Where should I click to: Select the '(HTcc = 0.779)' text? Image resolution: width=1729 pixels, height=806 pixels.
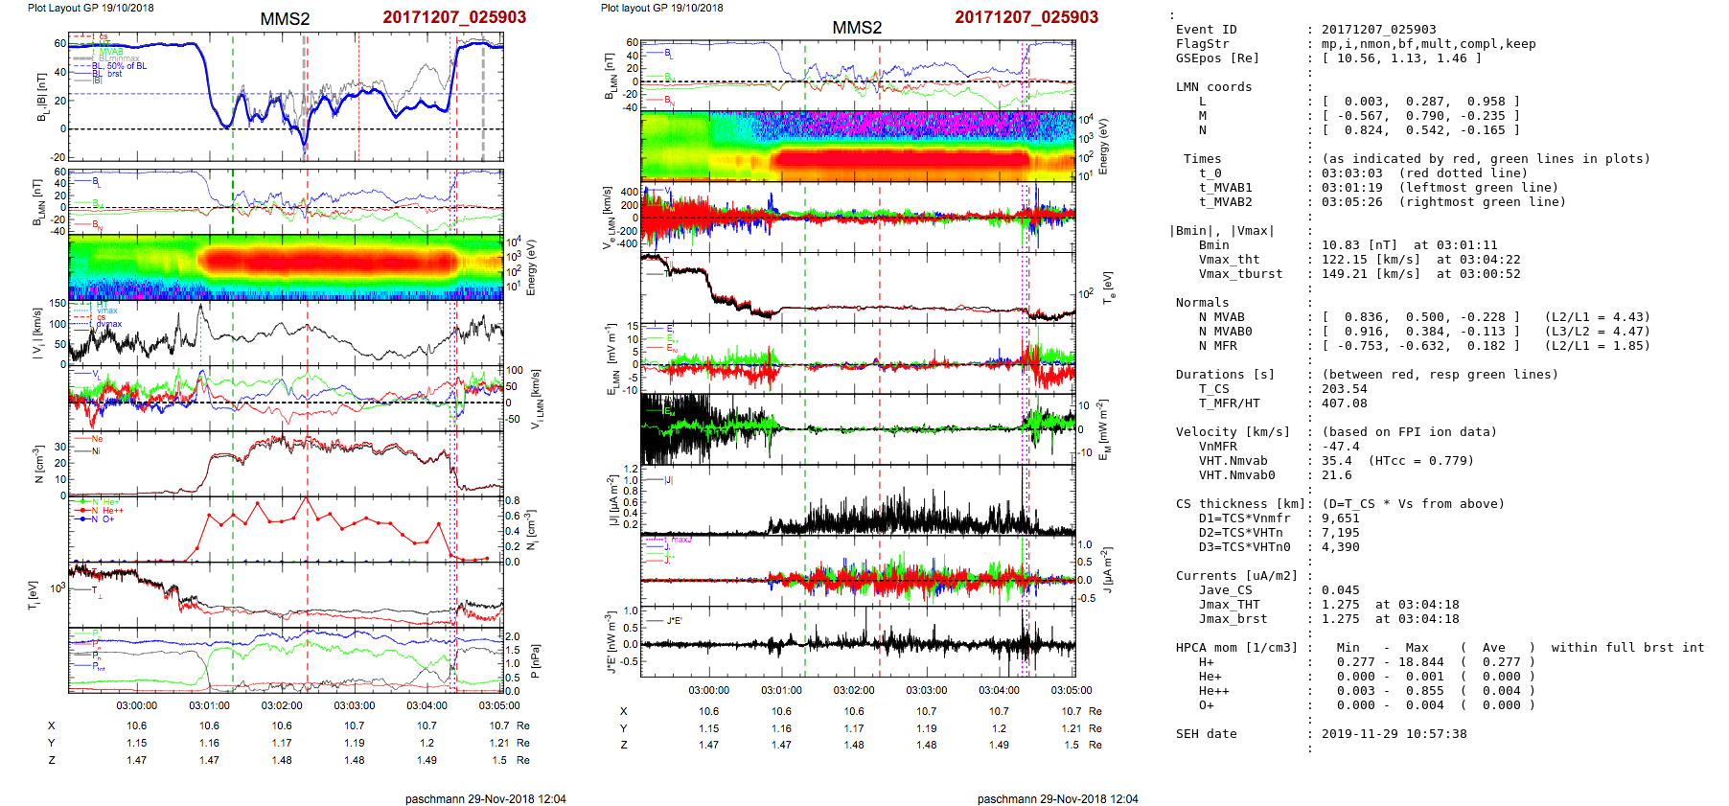pyautogui.click(x=1421, y=461)
